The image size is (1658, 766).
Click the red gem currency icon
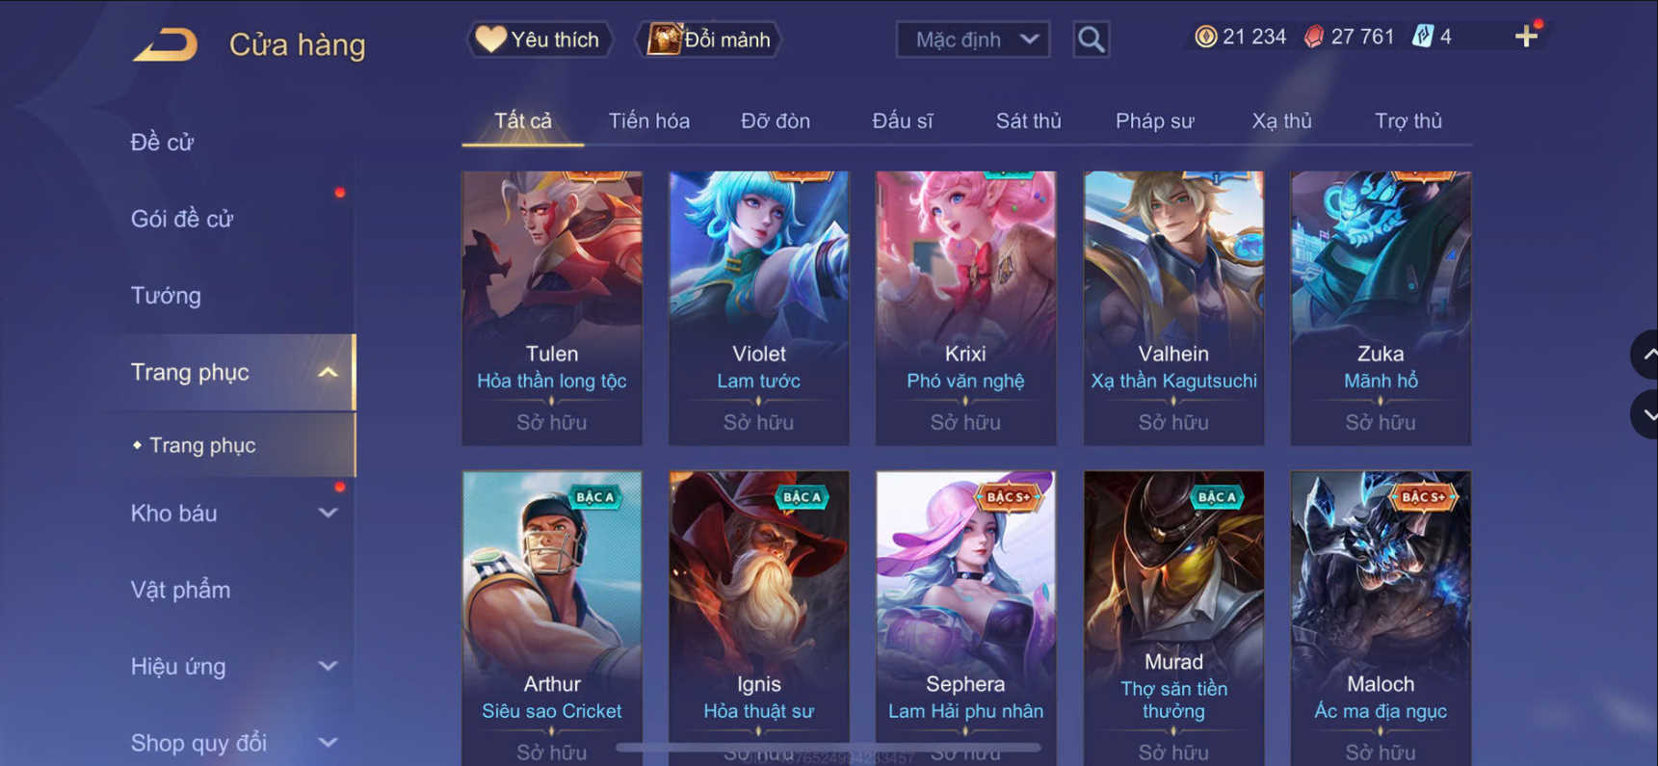point(1313,37)
